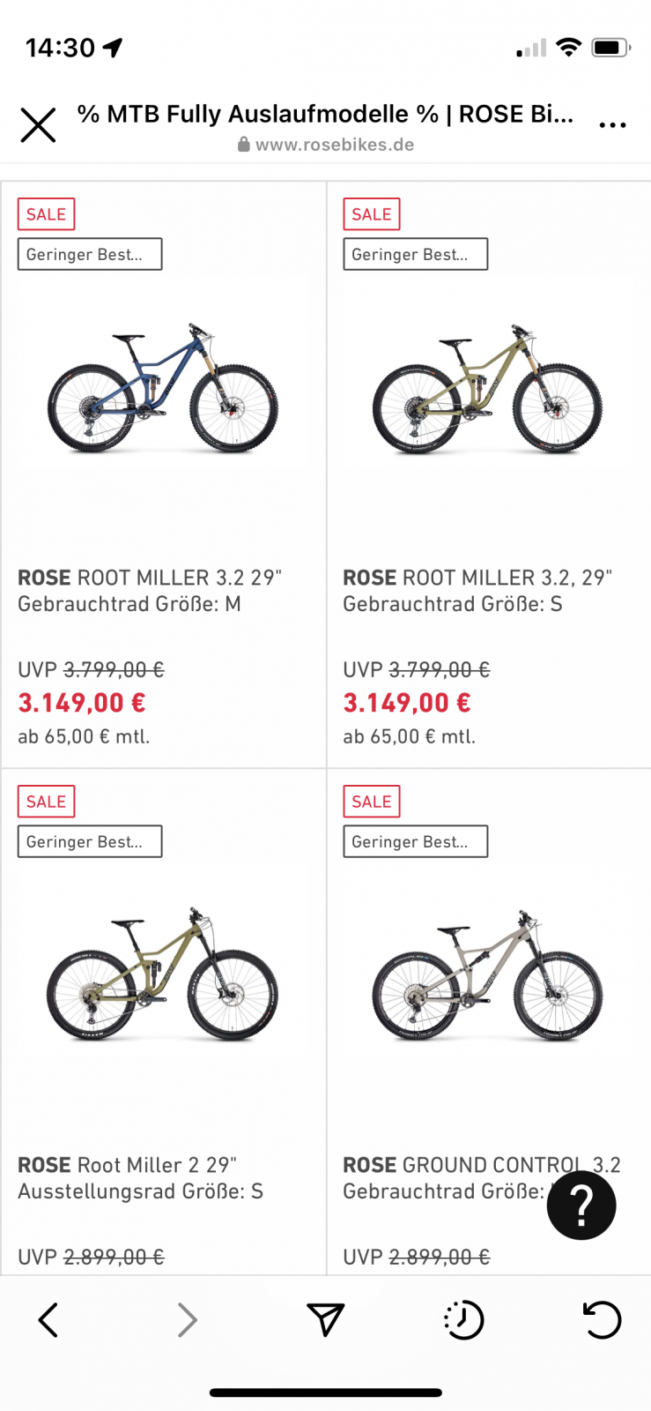Go back using the left arrow

coord(48,1319)
